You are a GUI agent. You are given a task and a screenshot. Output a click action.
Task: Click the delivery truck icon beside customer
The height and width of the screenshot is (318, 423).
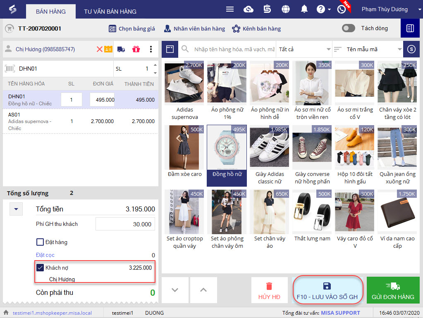[121, 50]
